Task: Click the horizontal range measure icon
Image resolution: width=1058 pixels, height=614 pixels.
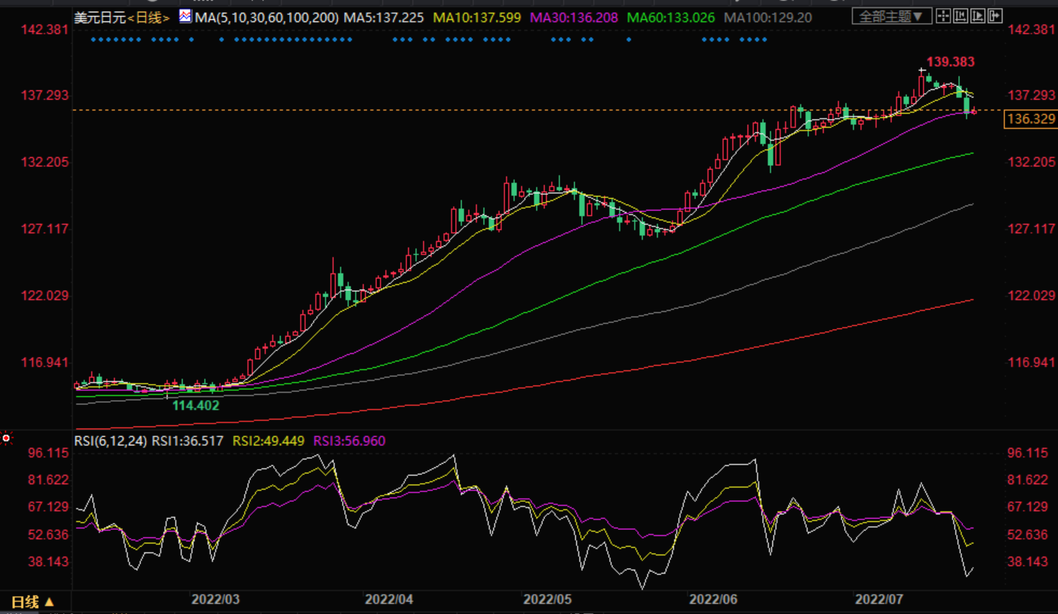Action: 960,16
